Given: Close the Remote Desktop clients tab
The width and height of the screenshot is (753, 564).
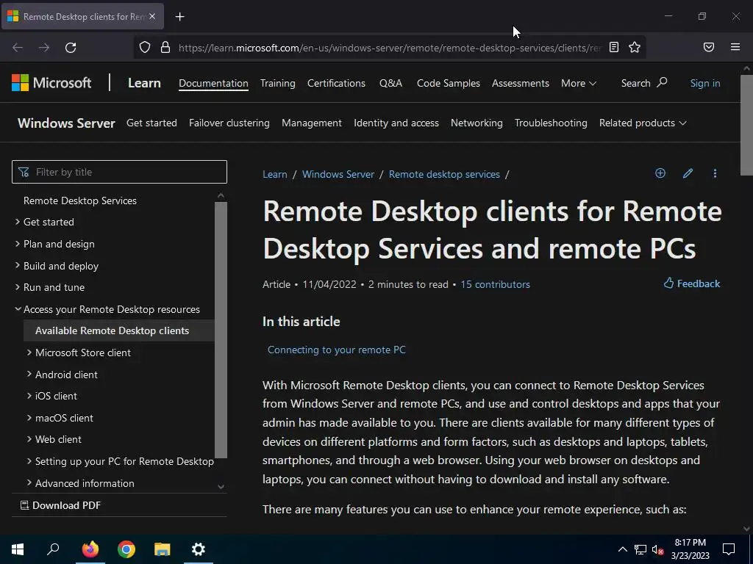Looking at the screenshot, I should [x=152, y=16].
